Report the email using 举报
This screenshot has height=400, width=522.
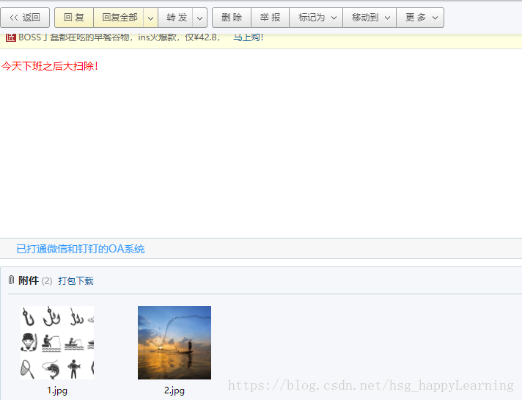pos(270,18)
